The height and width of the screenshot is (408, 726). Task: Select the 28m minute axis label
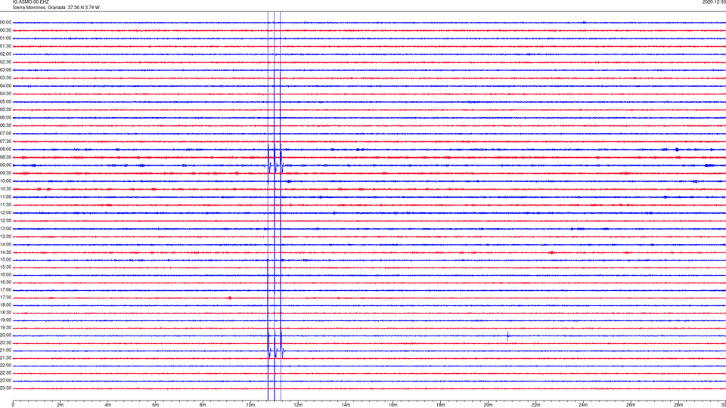coord(678,405)
